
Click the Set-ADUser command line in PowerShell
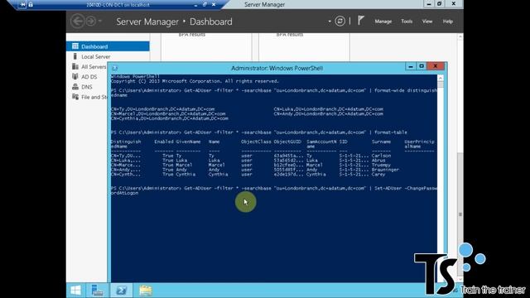[274, 190]
